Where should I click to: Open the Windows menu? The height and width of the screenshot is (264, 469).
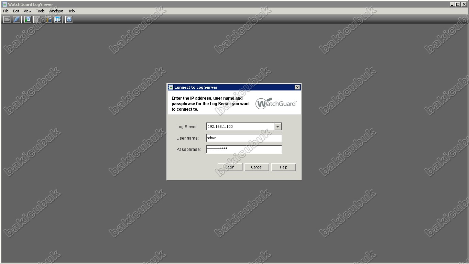tap(56, 11)
